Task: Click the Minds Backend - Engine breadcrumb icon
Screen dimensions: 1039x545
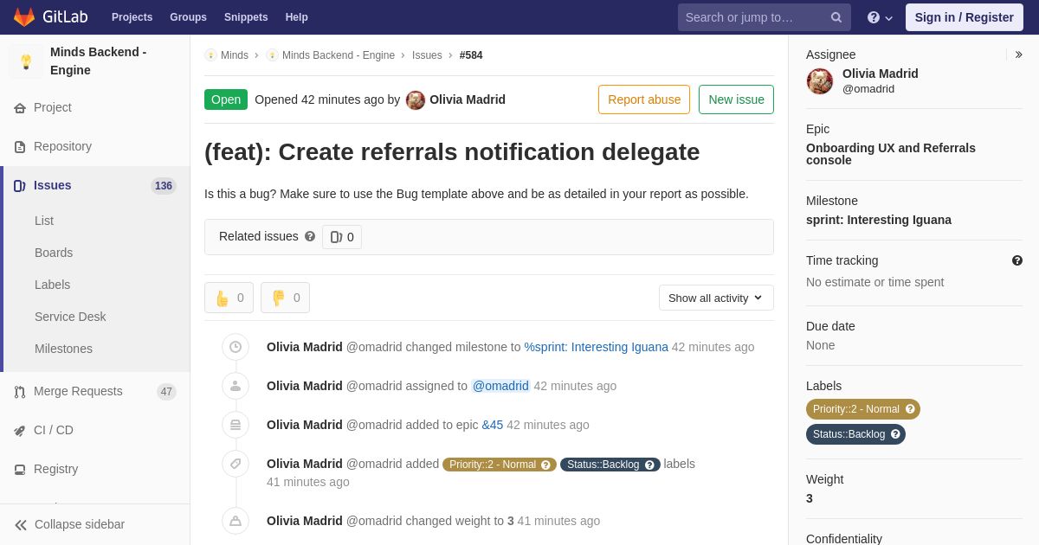Action: pyautogui.click(x=272, y=55)
